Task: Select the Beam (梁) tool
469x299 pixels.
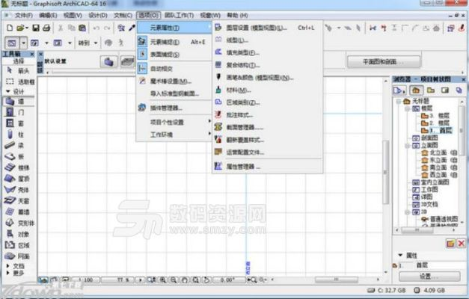Action: 18,146
